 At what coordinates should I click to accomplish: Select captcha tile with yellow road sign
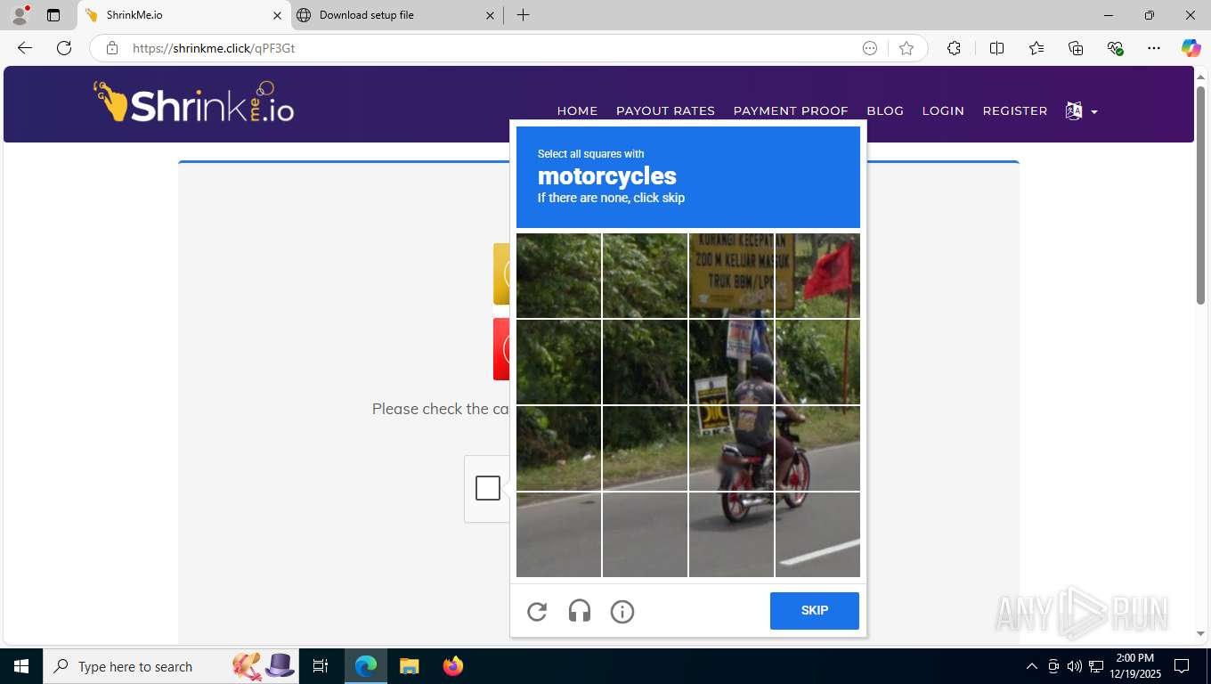[731, 275]
